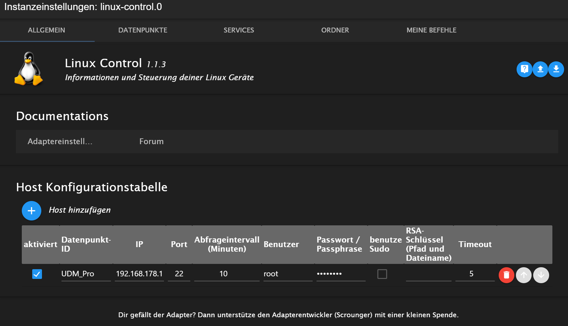The height and width of the screenshot is (326, 568).
Task: Click the version number 1.1.3
Action: coord(156,64)
